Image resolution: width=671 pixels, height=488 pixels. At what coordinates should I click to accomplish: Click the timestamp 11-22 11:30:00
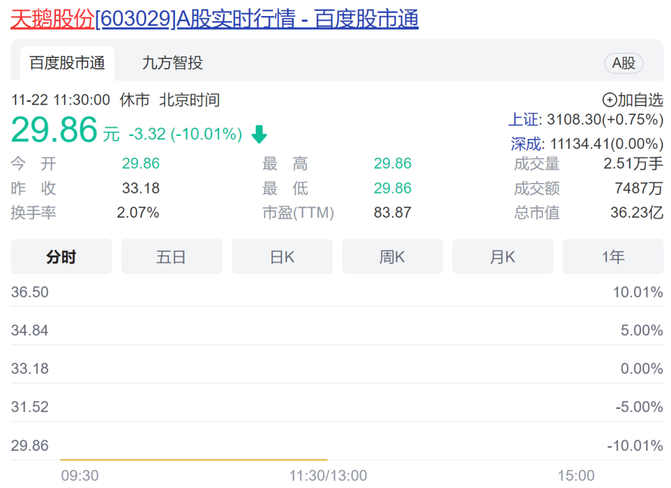[x=61, y=100]
